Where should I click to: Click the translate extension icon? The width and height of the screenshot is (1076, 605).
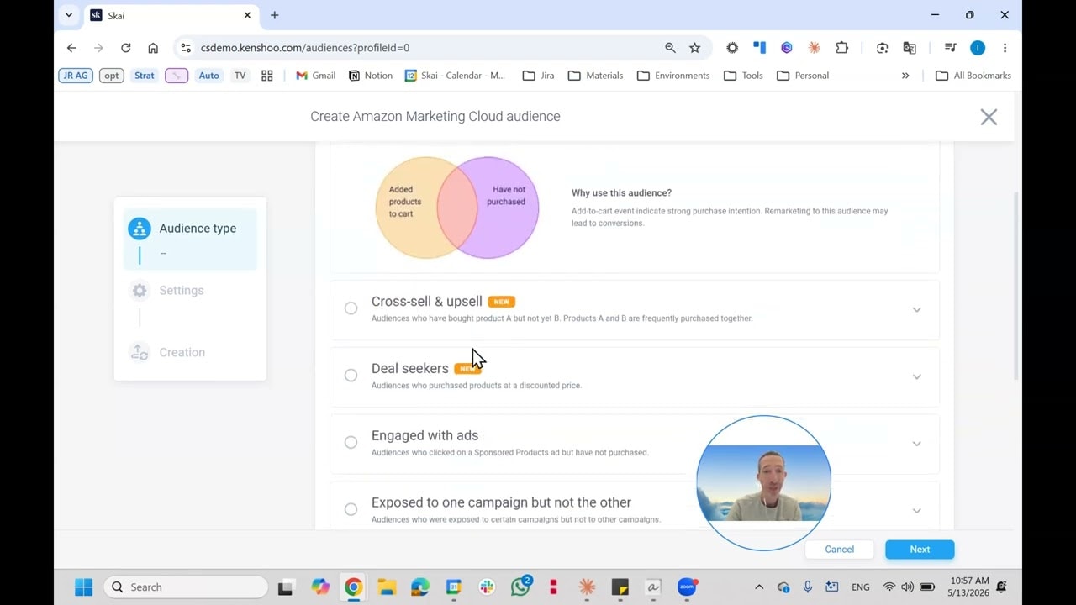(x=910, y=48)
